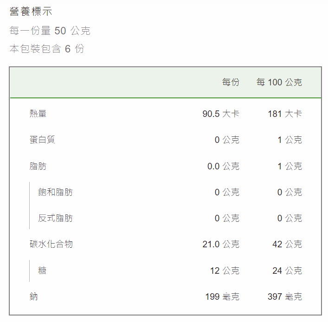This screenshot has height=322, width=328.
Task: Click the 90.5 大卡 per-serving value
Action: 221,114
